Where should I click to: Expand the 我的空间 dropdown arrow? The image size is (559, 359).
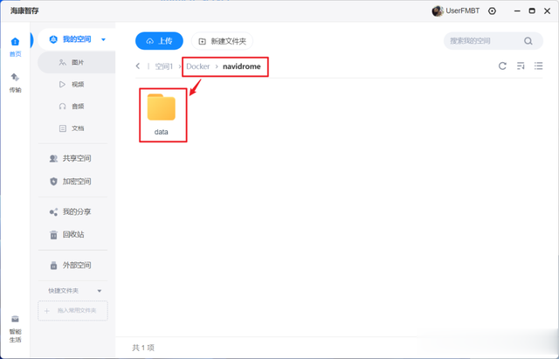[103, 39]
